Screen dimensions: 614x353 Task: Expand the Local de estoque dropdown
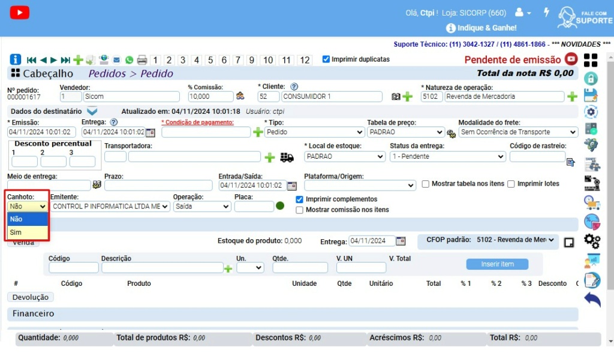345,156
